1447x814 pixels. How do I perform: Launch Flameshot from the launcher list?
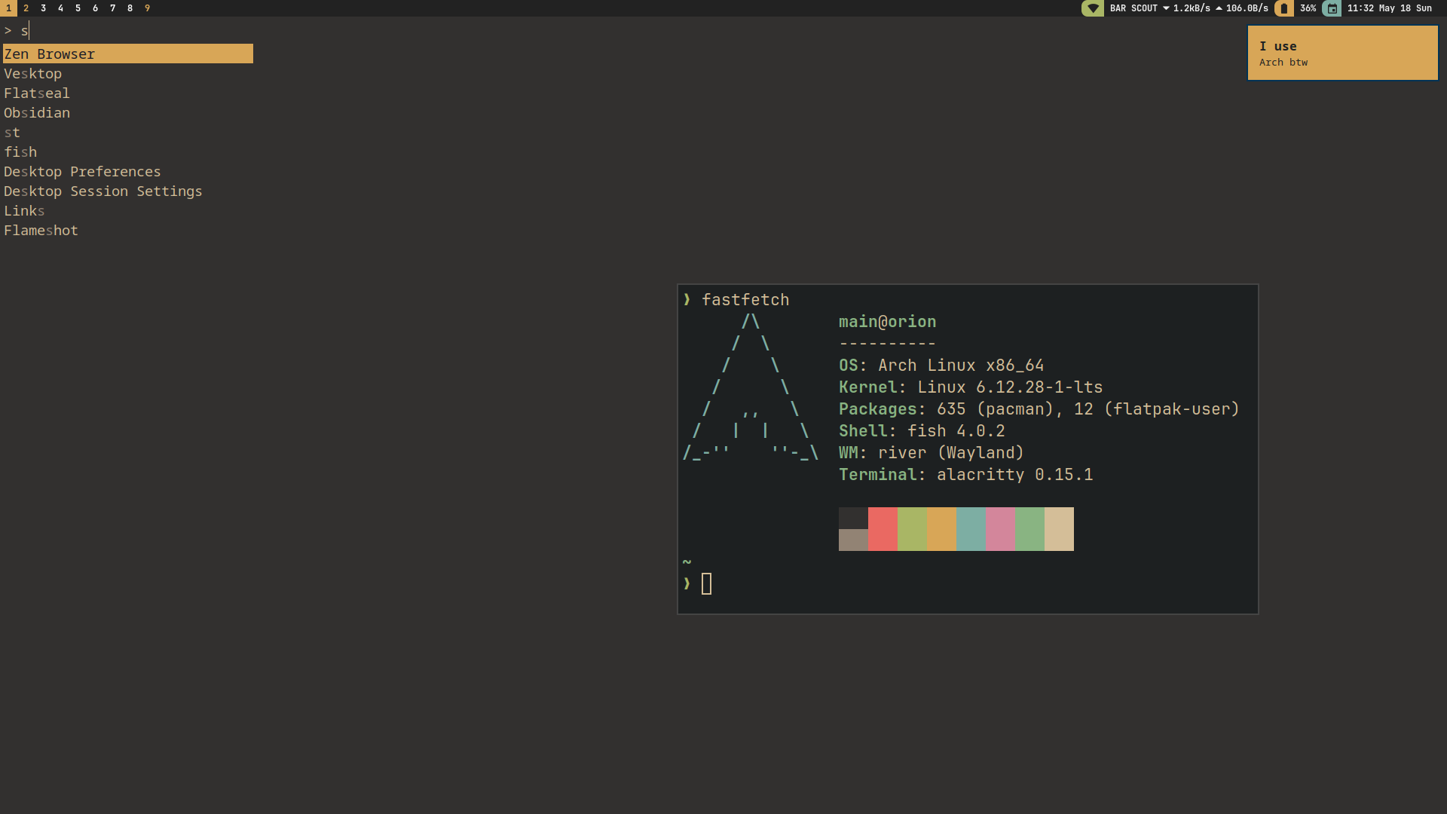pos(128,230)
